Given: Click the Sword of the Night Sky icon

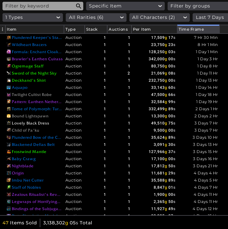Looking at the screenshot, I should 9,73.
